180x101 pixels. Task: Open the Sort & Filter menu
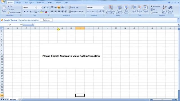[x=165, y=10]
